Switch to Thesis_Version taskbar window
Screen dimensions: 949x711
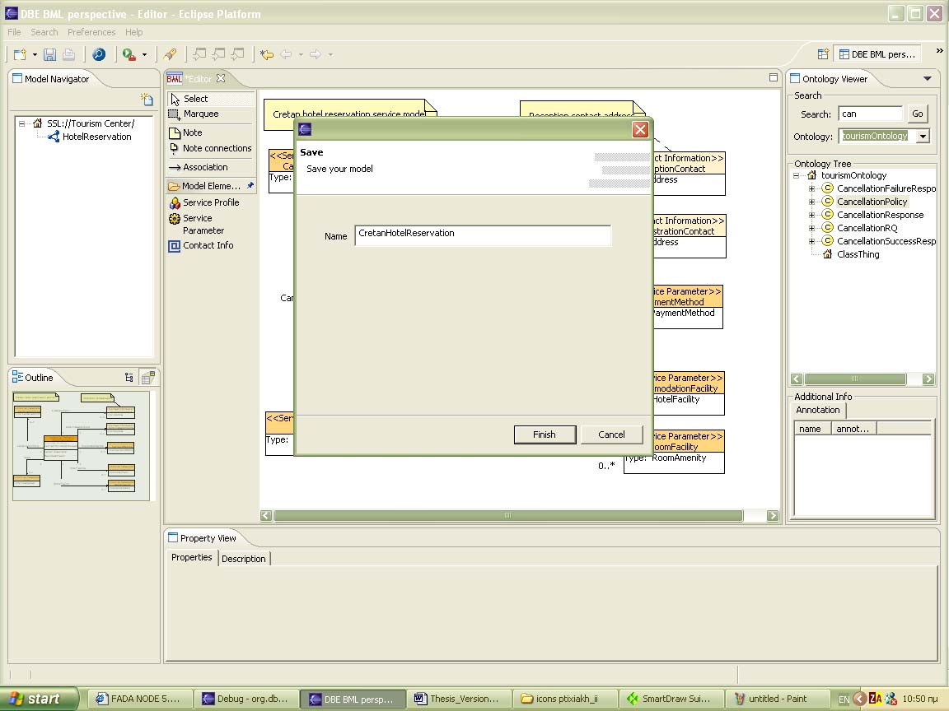pos(458,699)
